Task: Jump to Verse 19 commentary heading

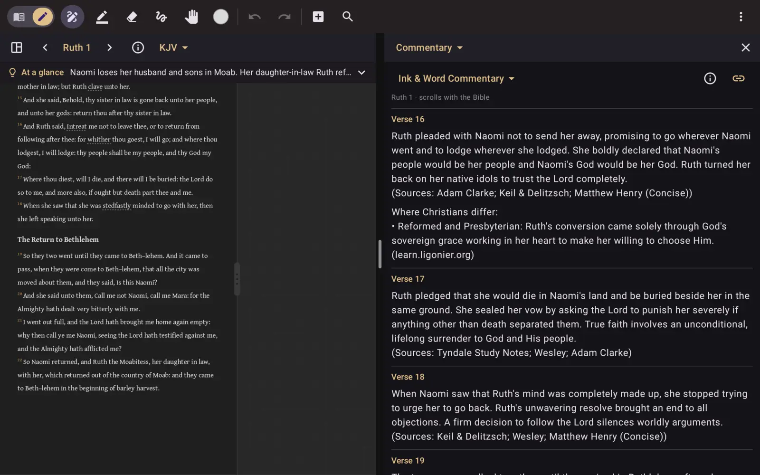Action: pyautogui.click(x=408, y=460)
